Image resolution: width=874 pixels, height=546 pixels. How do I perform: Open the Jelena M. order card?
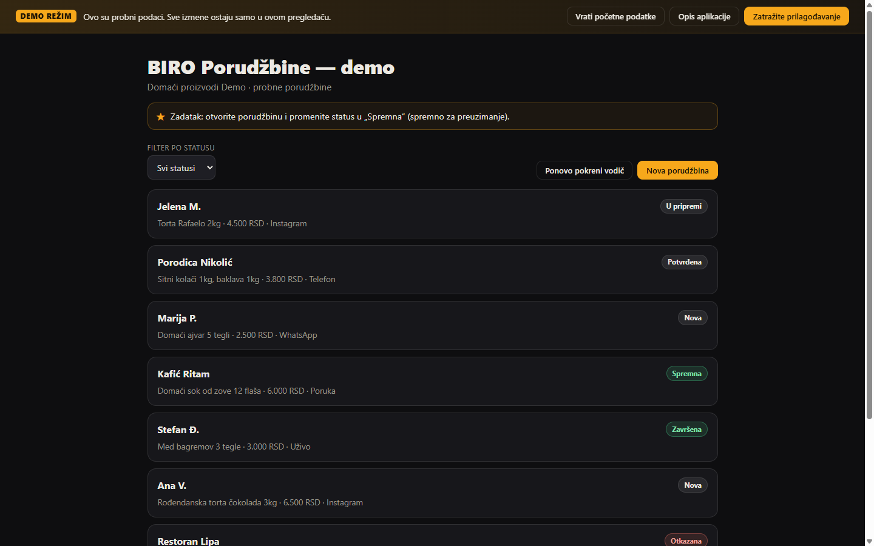point(433,214)
